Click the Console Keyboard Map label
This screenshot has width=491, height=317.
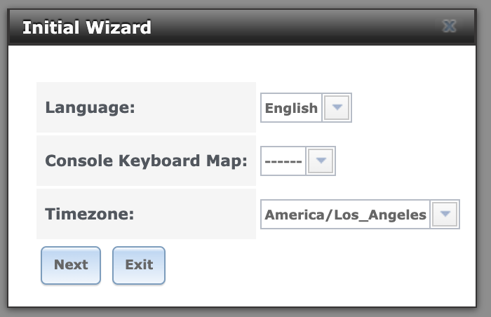(146, 161)
